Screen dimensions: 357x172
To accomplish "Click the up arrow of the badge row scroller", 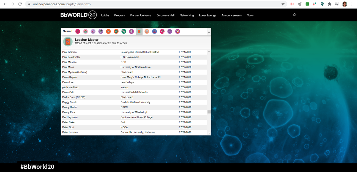I will 209,30.
